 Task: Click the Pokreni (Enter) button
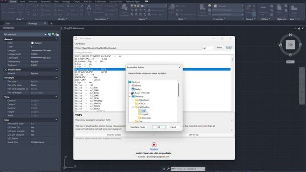[x=114, y=135]
